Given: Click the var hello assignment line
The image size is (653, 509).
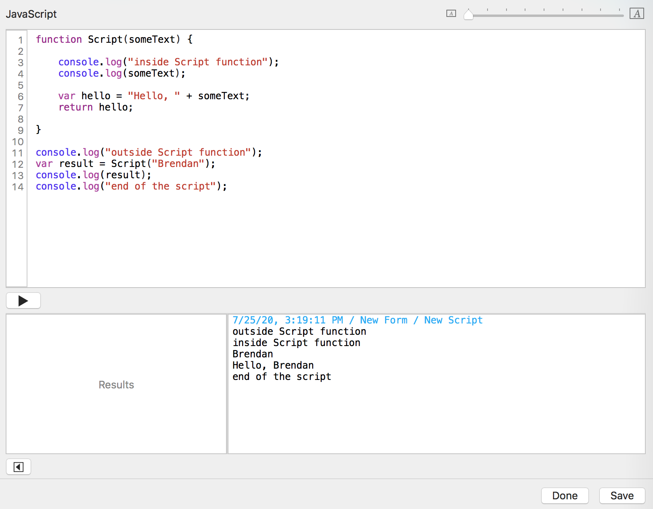Looking at the screenshot, I should pos(153,96).
